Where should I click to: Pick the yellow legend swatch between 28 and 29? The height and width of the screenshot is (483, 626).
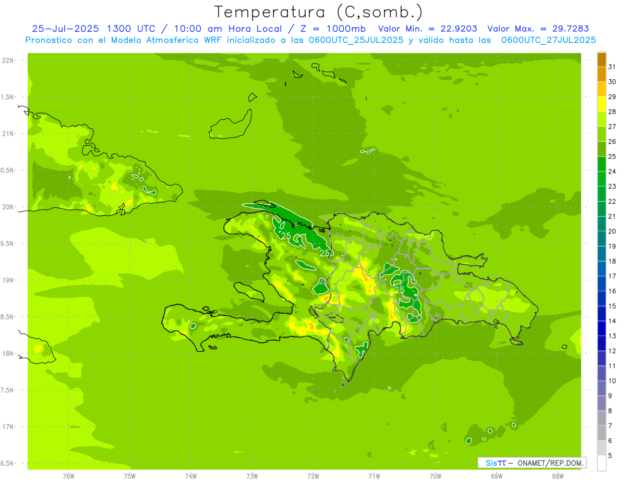point(601,104)
